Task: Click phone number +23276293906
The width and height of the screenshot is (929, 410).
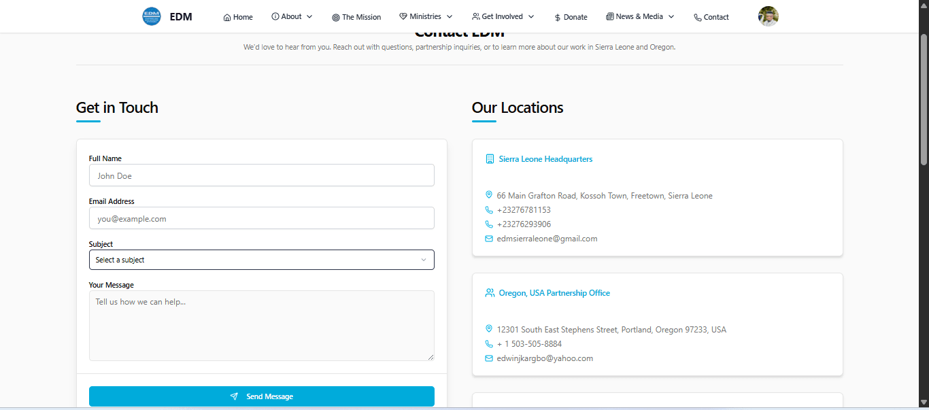Action: coord(524,224)
